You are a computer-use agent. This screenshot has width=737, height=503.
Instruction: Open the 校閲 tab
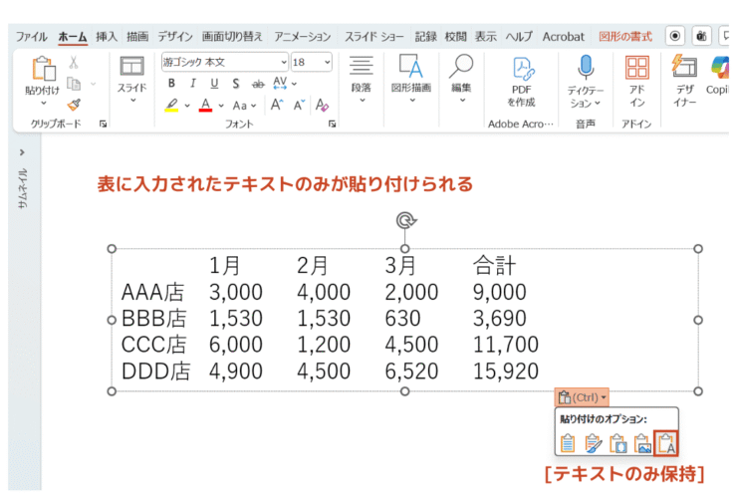(455, 36)
